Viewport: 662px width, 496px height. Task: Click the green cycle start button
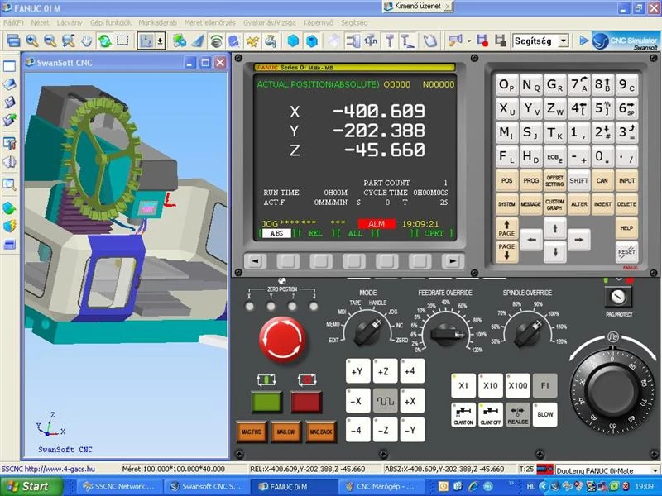tap(266, 401)
